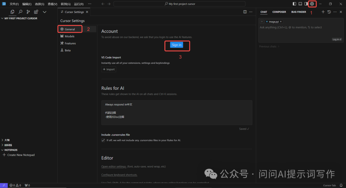Expand Previous chats list

[269, 47]
